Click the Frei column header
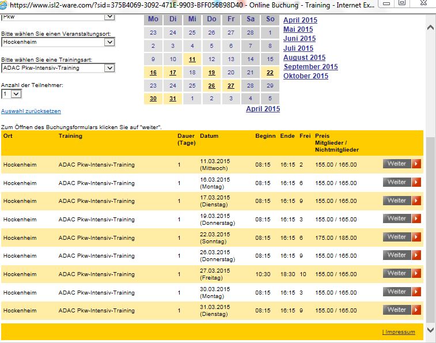Viewport: 436px width, 343px height. [305, 136]
